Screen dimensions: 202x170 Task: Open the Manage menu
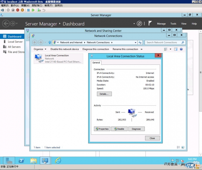(x=161, y=24)
